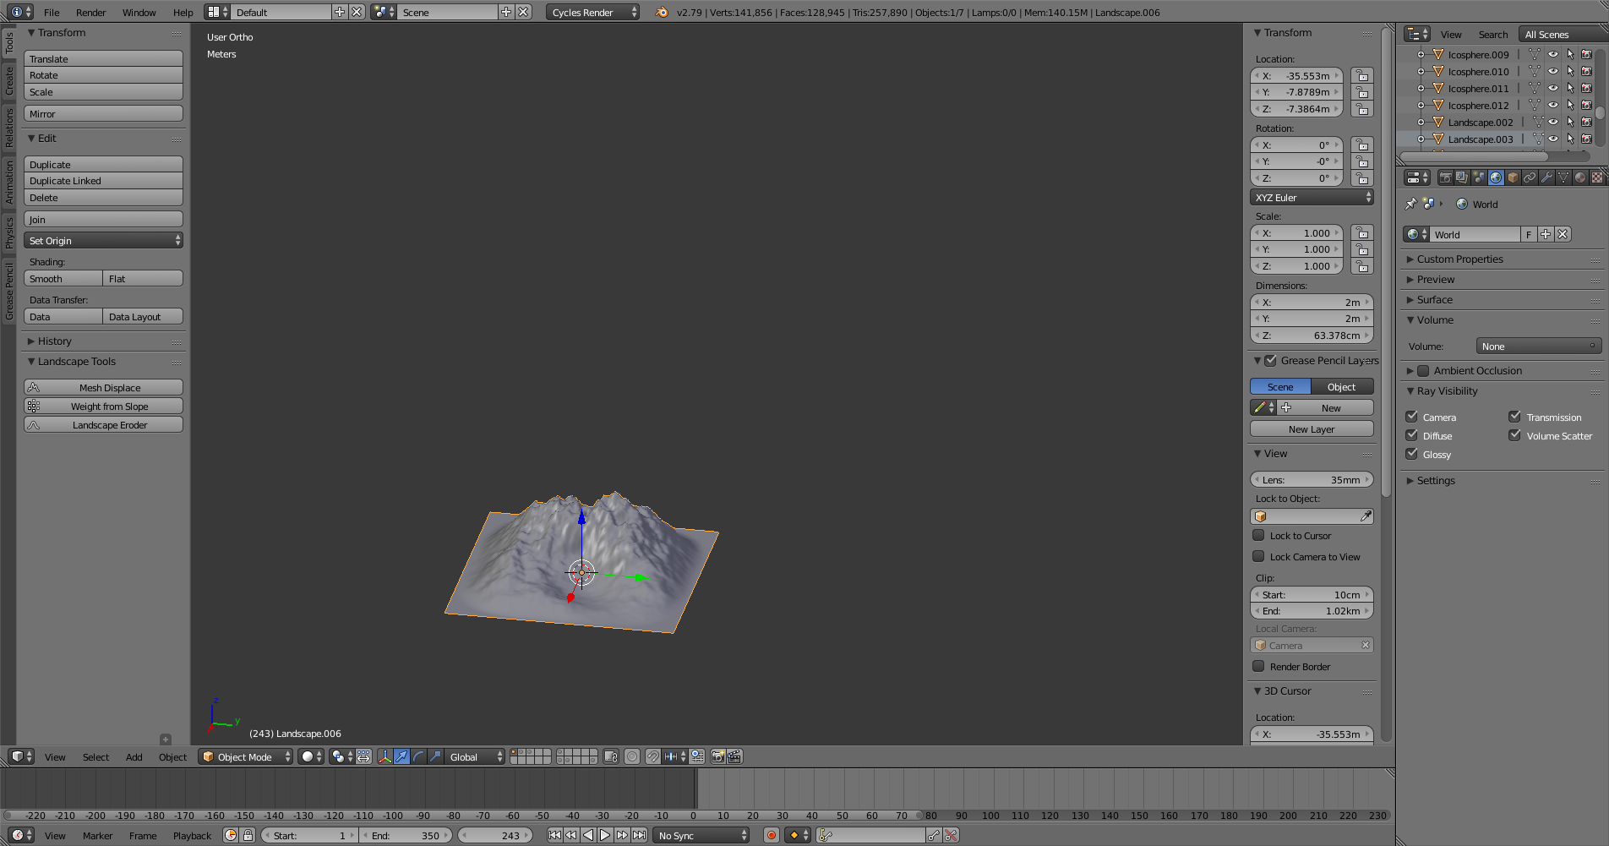This screenshot has height=846, width=1609.
Task: Toggle visibility eye for Icosphere.009
Action: pos(1553,54)
